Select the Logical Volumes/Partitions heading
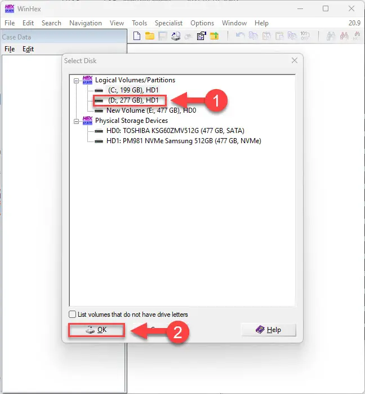This screenshot has width=365, height=394. (135, 80)
